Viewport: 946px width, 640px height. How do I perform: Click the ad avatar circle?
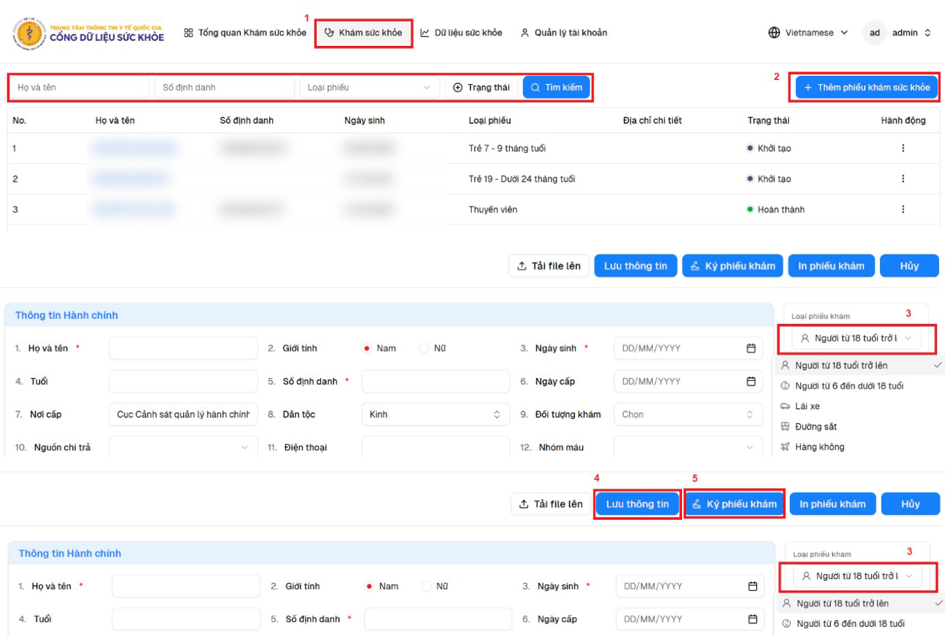point(874,33)
